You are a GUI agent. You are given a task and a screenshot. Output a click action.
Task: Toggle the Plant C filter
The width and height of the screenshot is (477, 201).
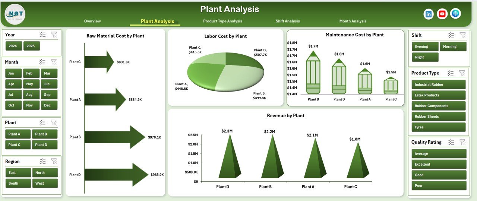(x=15, y=145)
